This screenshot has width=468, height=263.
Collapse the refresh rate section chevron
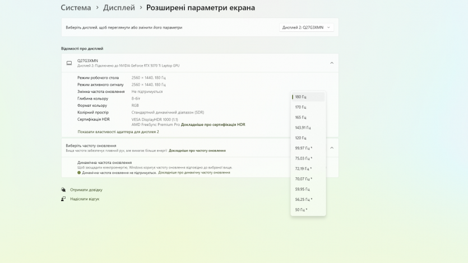pyautogui.click(x=331, y=148)
